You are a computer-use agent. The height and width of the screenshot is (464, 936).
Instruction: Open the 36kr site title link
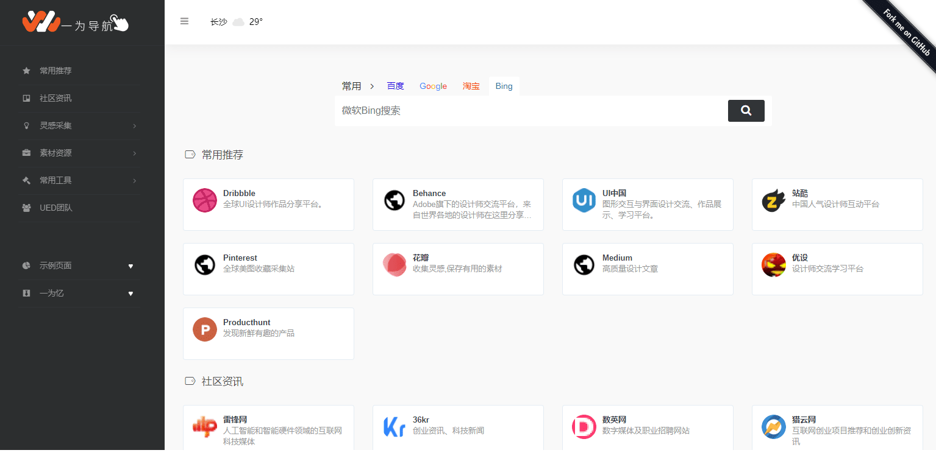click(x=421, y=420)
